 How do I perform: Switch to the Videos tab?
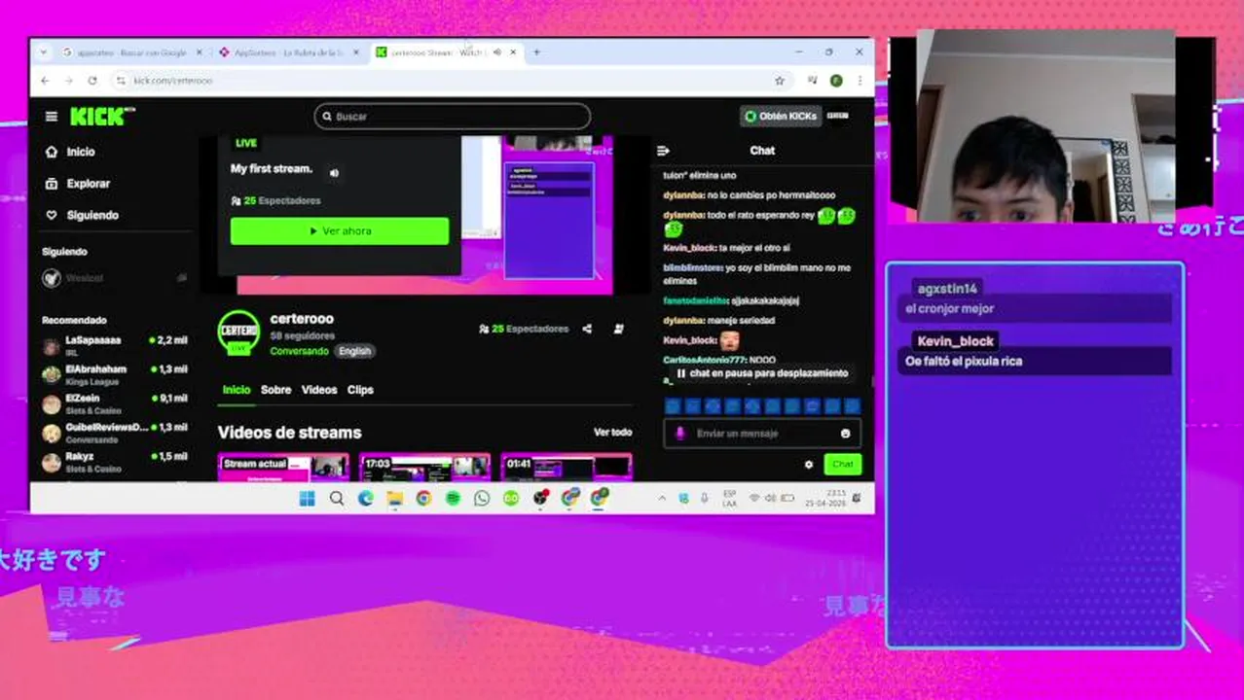click(x=319, y=390)
